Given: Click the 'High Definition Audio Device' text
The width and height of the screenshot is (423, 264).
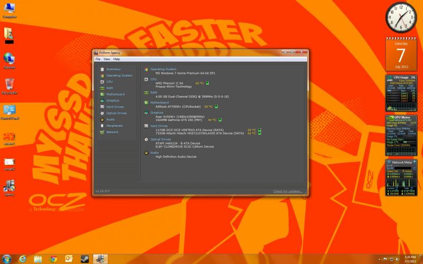Looking at the screenshot, I should tap(176, 156).
